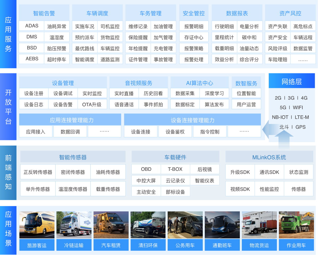Select the T-BOX hardware box
Screen dimensions: 318x255
click(175, 169)
